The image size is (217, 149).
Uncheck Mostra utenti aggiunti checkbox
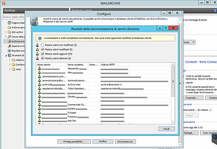click(42, 54)
